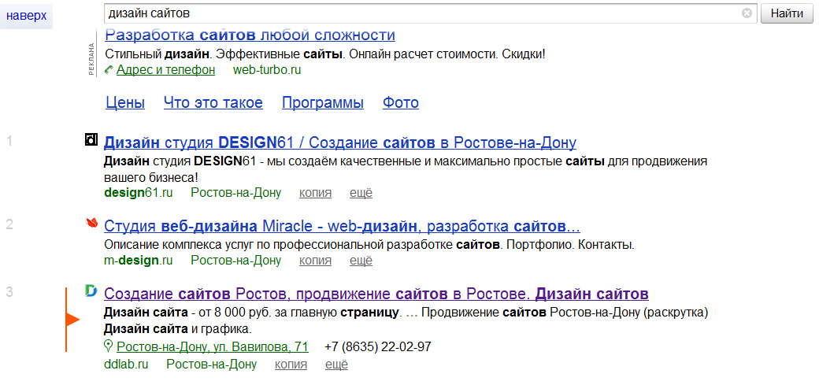
Task: Open the address Ростов-на-Дону, ул. Вавилова, 71
Action: click(213, 347)
